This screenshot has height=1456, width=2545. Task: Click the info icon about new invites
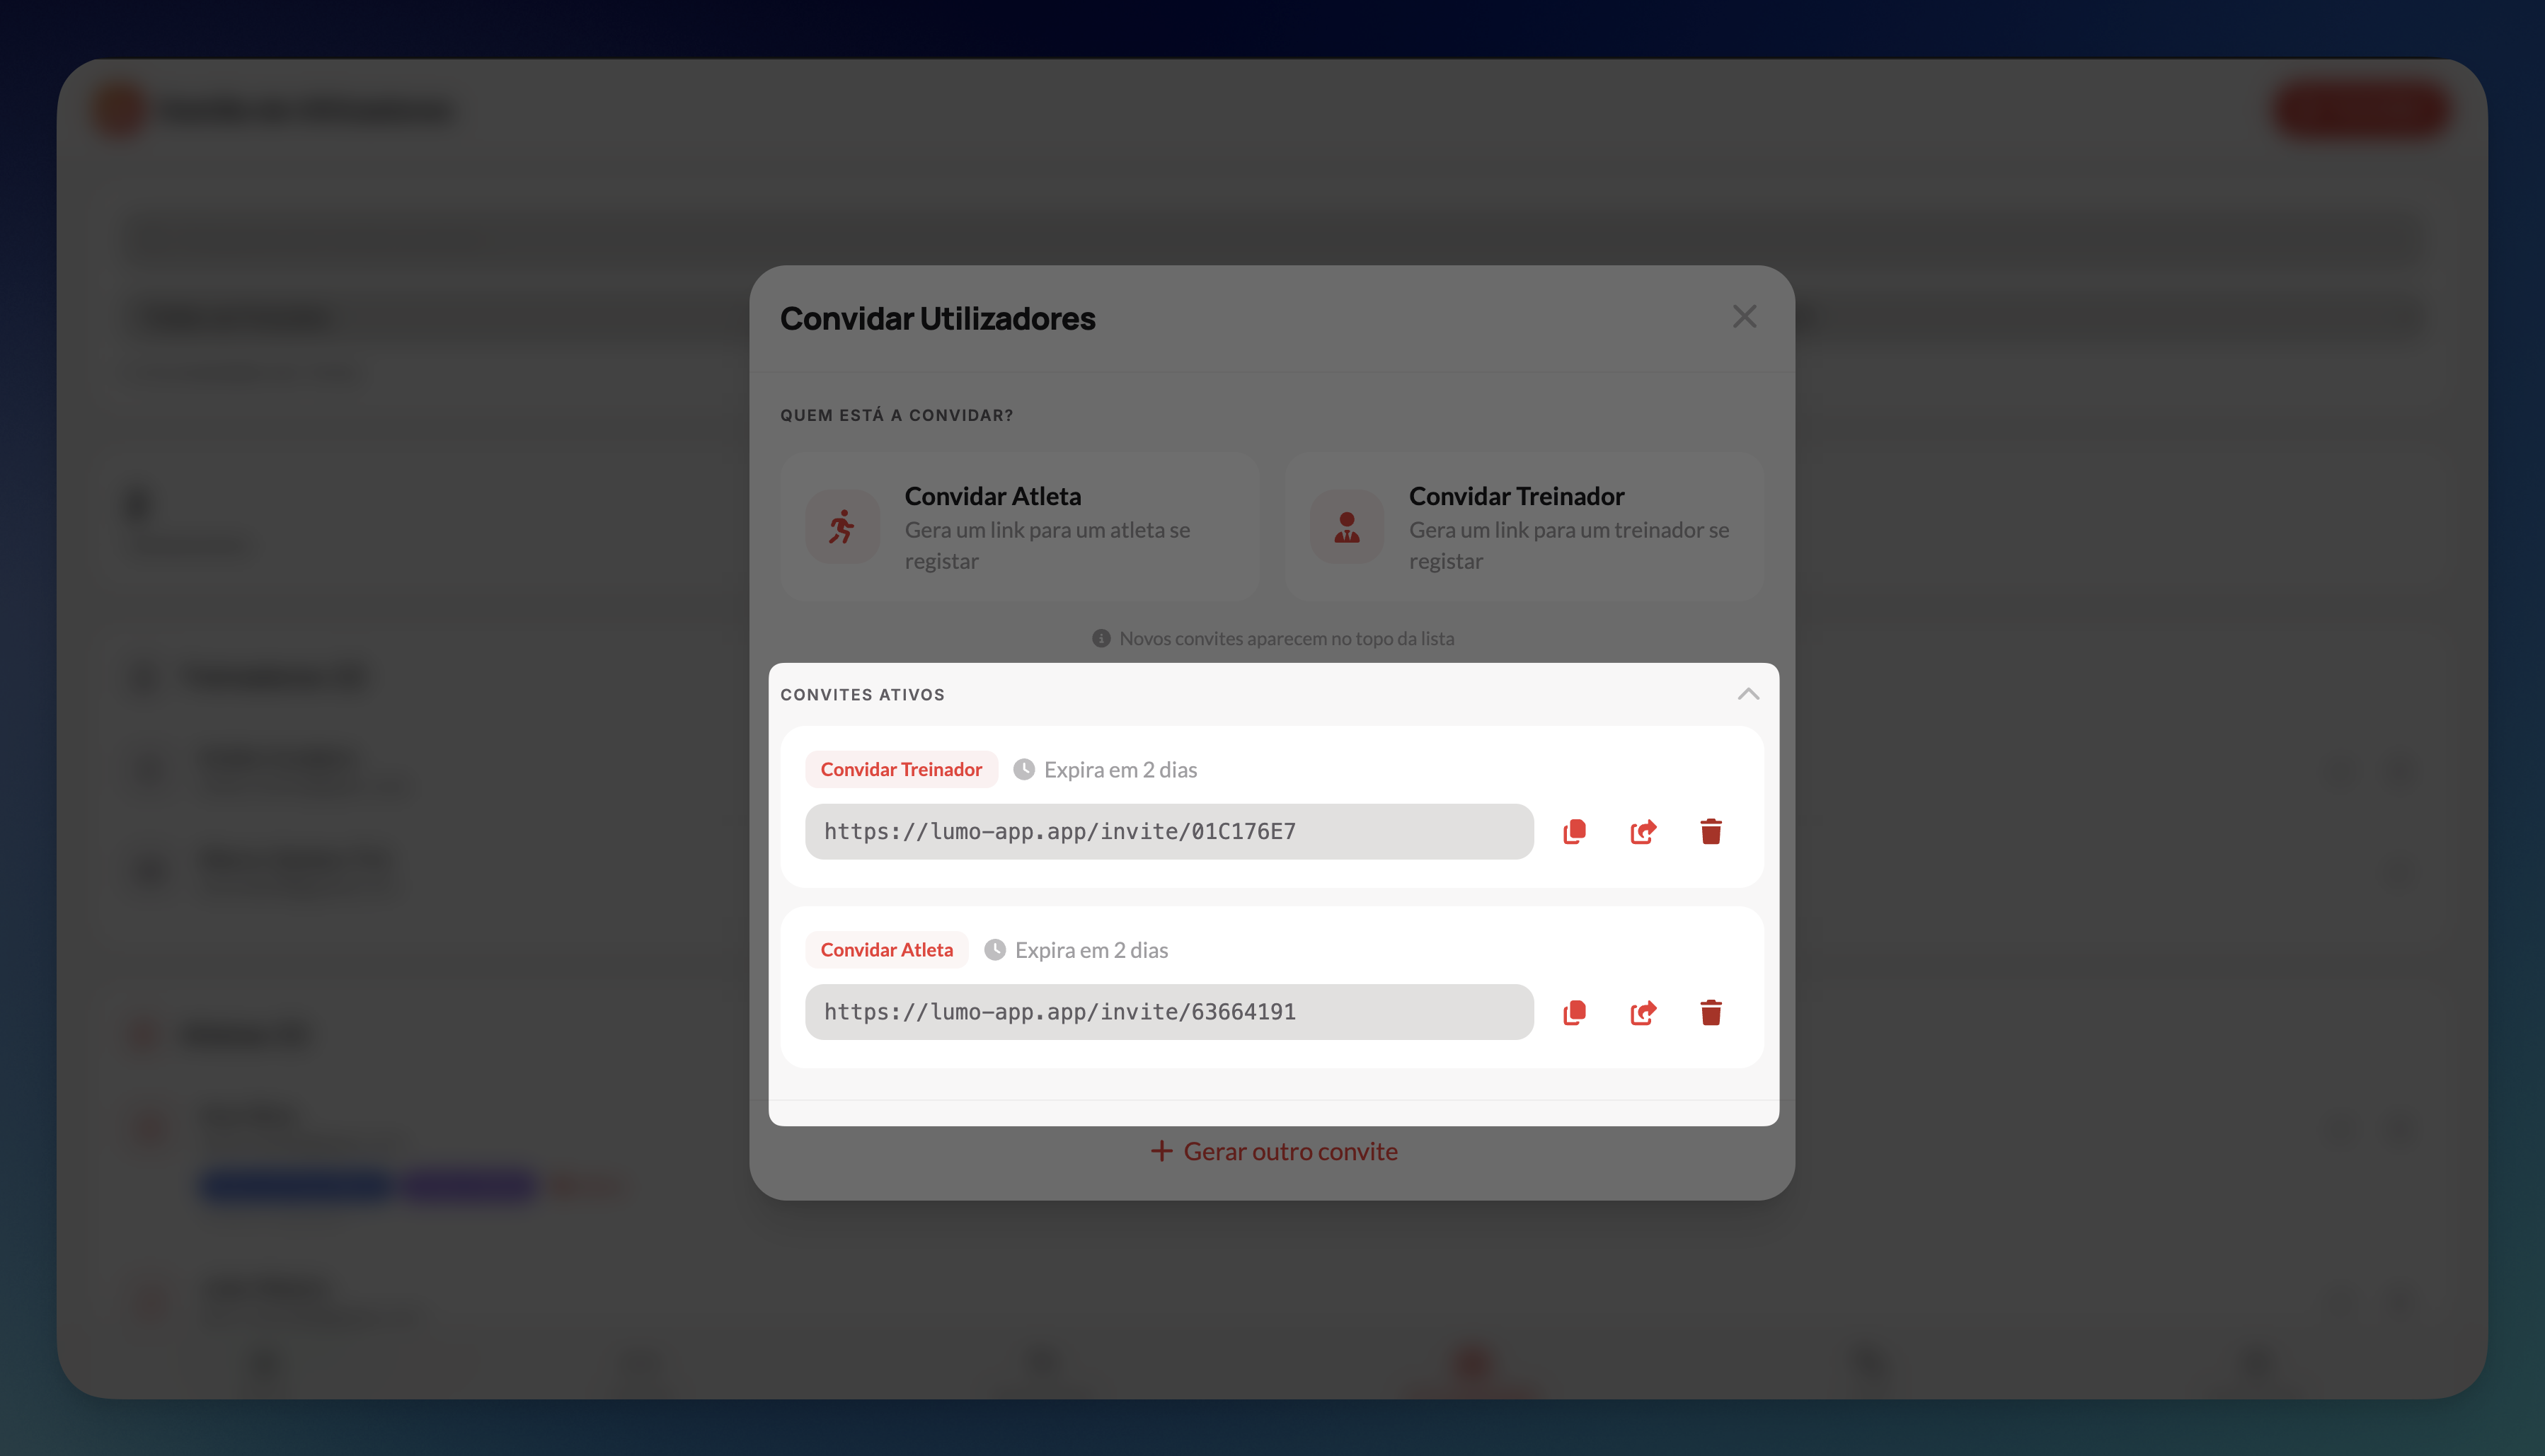coord(1101,638)
